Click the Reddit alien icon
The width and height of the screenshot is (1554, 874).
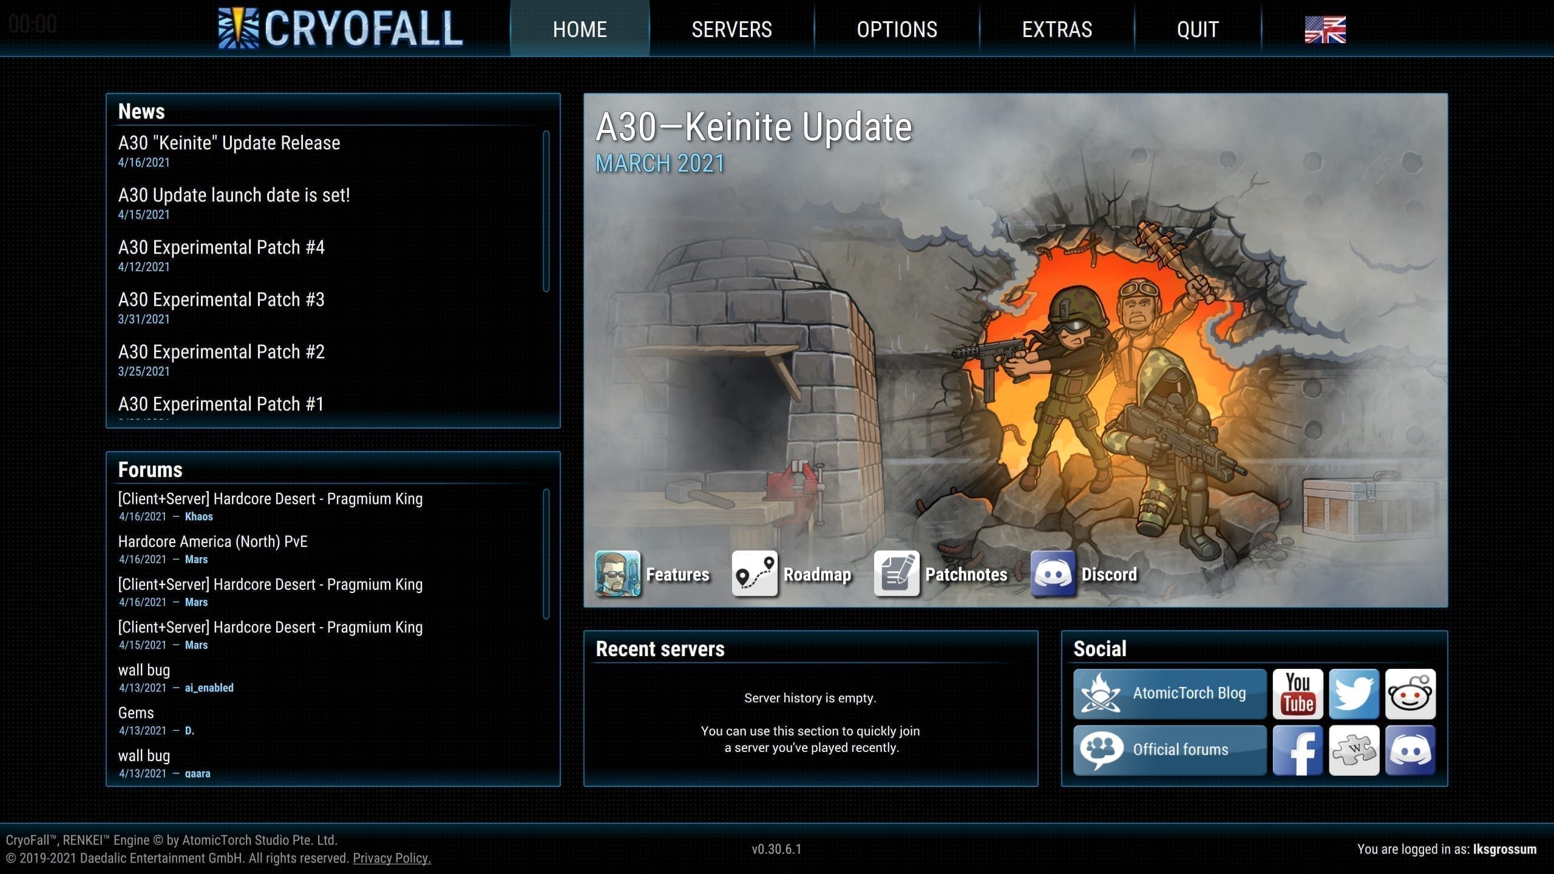pyautogui.click(x=1410, y=694)
